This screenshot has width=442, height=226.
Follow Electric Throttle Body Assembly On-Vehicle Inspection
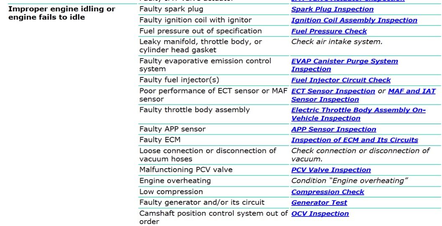pyautogui.click(x=358, y=114)
